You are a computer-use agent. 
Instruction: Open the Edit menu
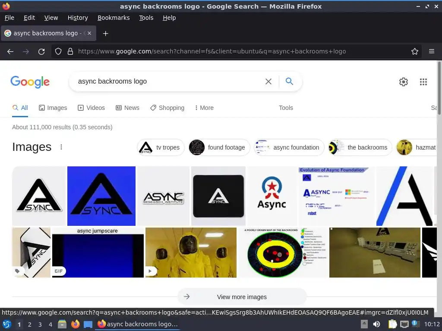29,18
